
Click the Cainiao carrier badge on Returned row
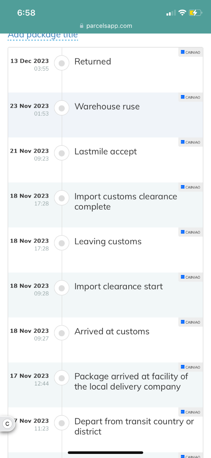[x=190, y=52]
